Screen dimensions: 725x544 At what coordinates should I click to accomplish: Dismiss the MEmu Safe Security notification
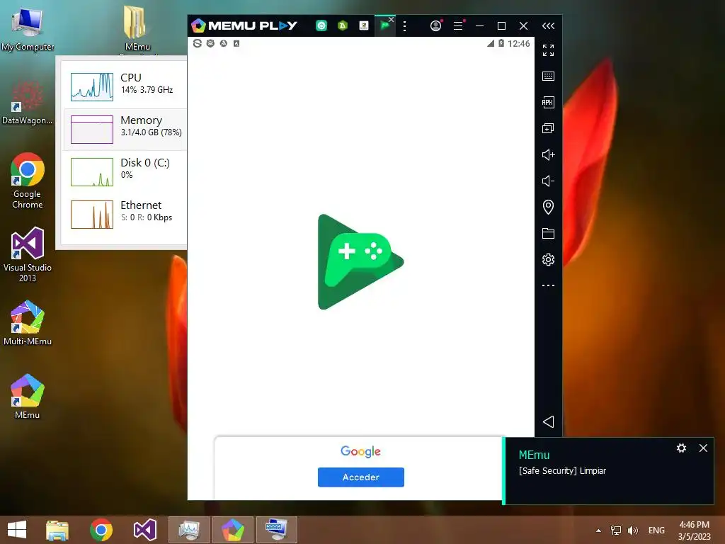(x=703, y=448)
